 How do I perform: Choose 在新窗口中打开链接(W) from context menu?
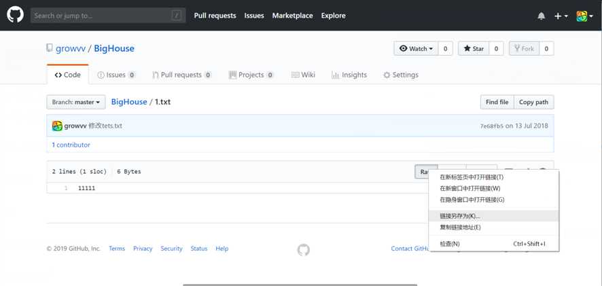click(493, 188)
